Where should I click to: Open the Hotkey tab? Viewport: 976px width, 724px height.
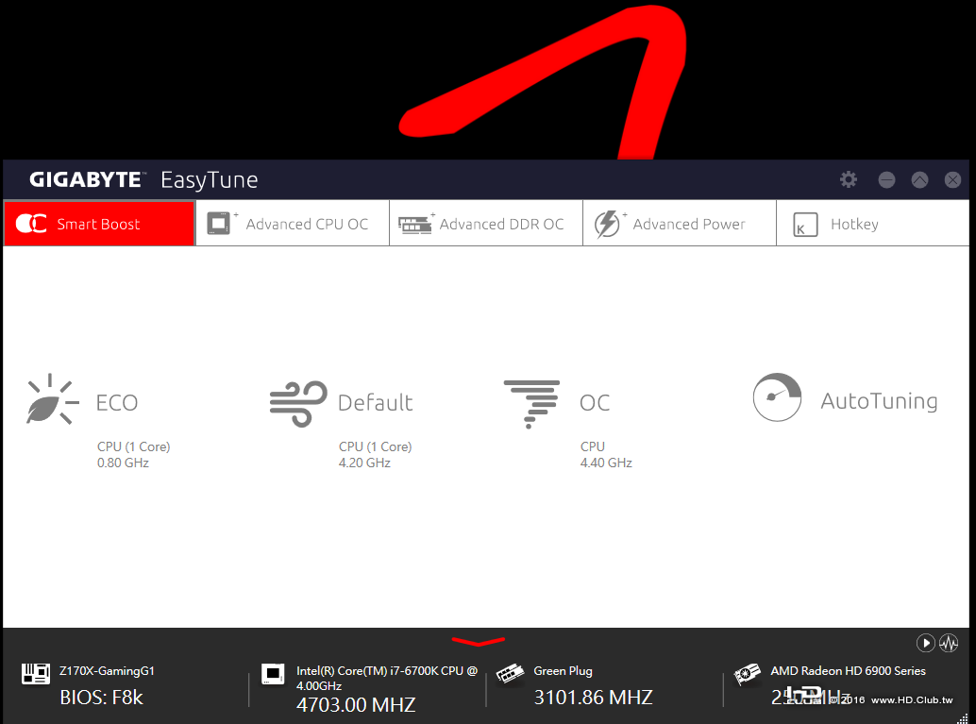click(873, 224)
